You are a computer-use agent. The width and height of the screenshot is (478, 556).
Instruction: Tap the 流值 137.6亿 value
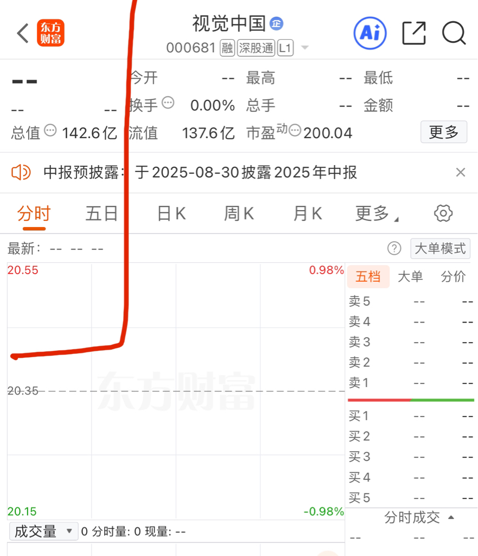(208, 134)
